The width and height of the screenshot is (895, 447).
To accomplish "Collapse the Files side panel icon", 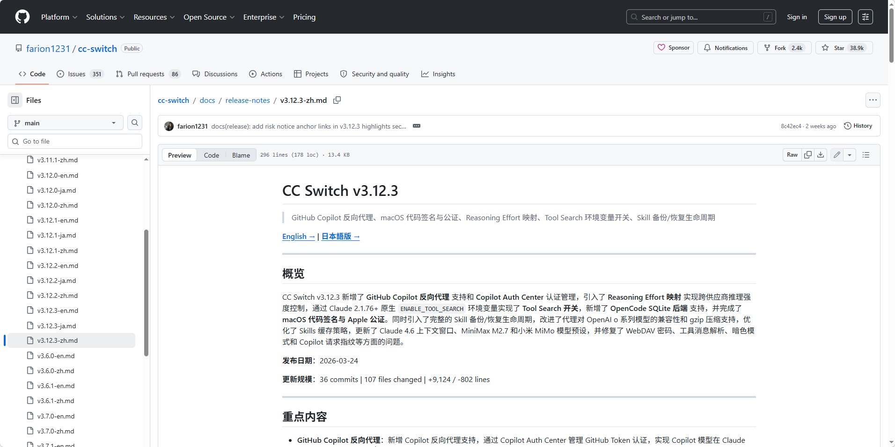I will [15, 100].
